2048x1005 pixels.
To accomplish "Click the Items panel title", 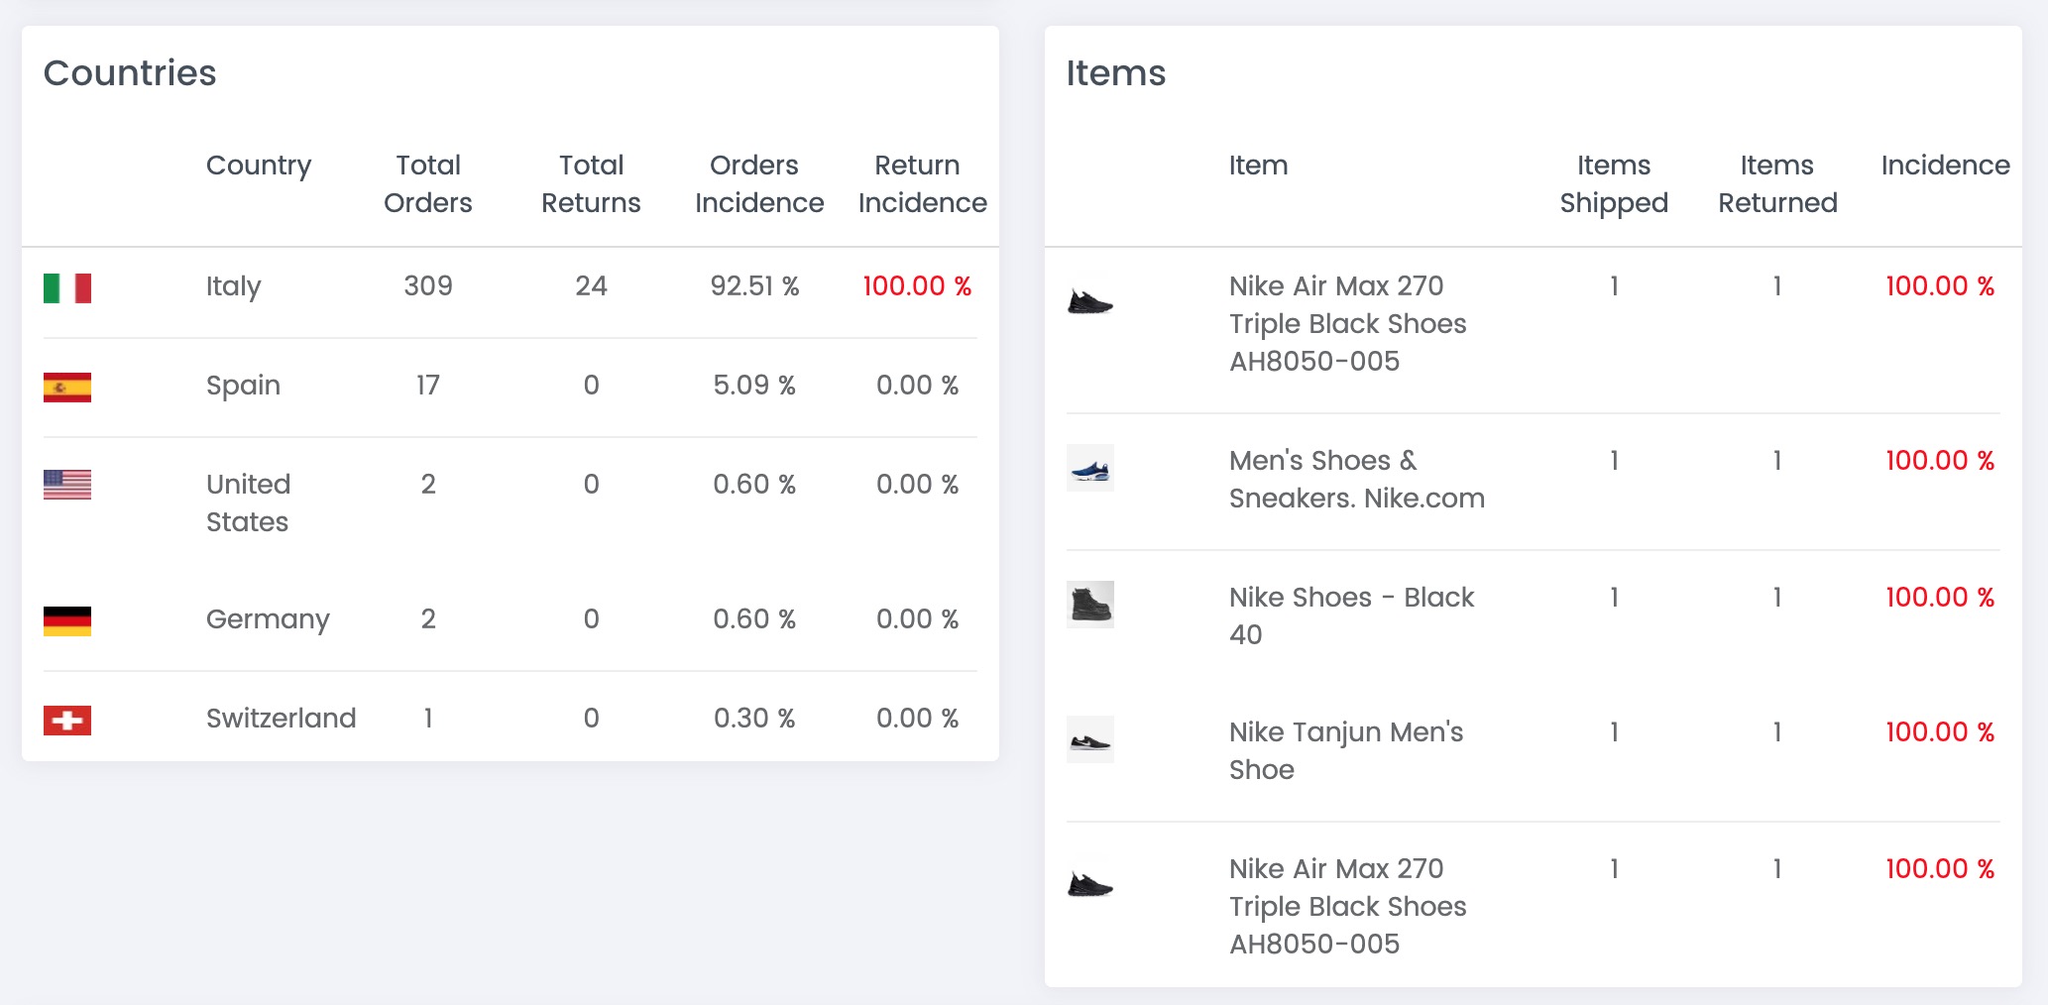I will [1116, 73].
